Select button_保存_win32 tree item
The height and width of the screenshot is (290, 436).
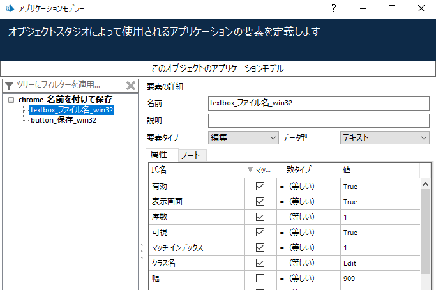(x=63, y=120)
